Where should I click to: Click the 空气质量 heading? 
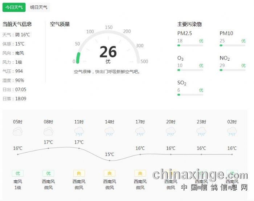pos(60,24)
